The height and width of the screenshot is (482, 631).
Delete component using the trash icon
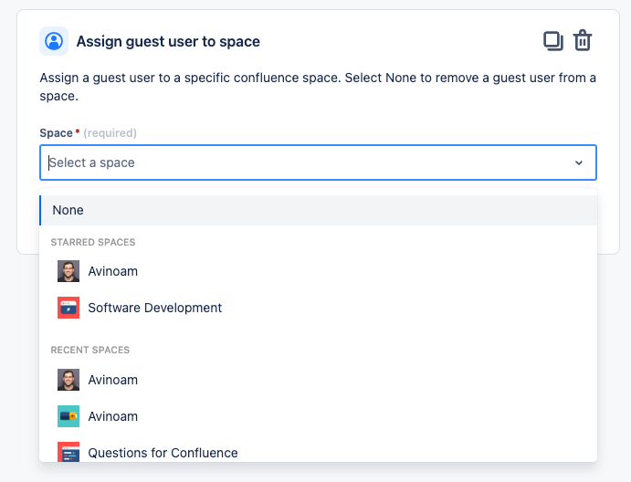(x=583, y=41)
